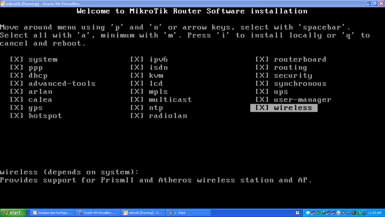This screenshot has height=217, width=385.
Task: Toggle the isdn package checkbox
Action: [x=137, y=68]
